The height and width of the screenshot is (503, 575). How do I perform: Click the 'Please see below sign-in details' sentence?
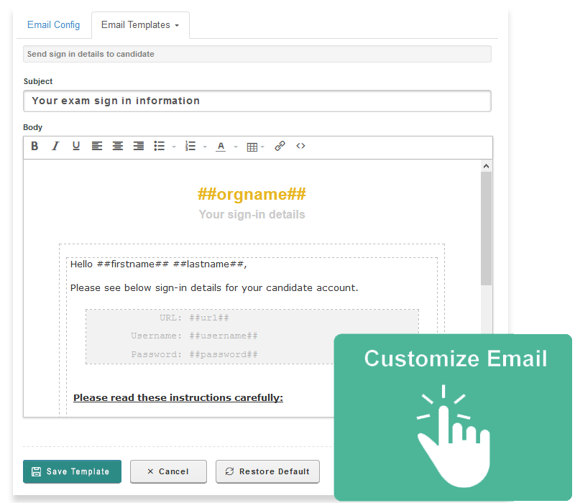point(214,288)
